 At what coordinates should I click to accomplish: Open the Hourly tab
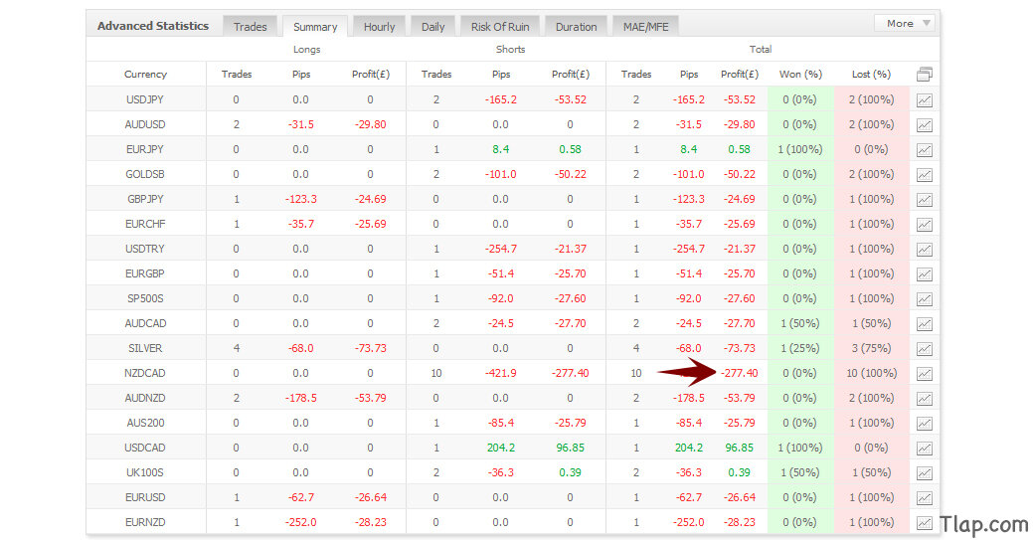coord(379,27)
